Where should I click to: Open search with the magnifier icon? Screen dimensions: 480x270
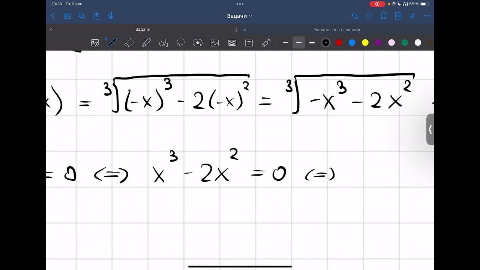[82, 16]
